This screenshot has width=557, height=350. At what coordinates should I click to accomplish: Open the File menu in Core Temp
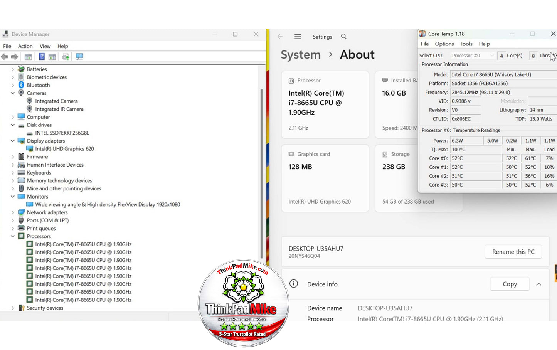point(425,44)
